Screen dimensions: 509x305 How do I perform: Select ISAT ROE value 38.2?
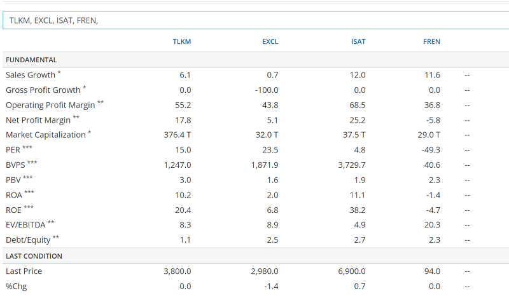click(358, 210)
